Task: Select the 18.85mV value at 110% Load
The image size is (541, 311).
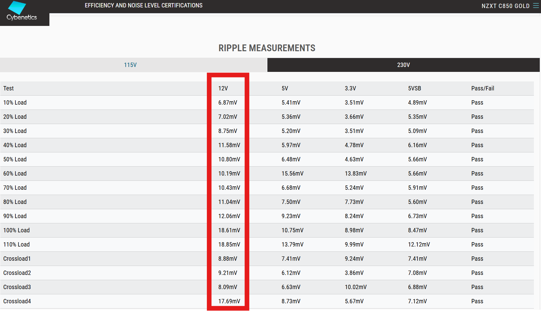Action: (229, 245)
